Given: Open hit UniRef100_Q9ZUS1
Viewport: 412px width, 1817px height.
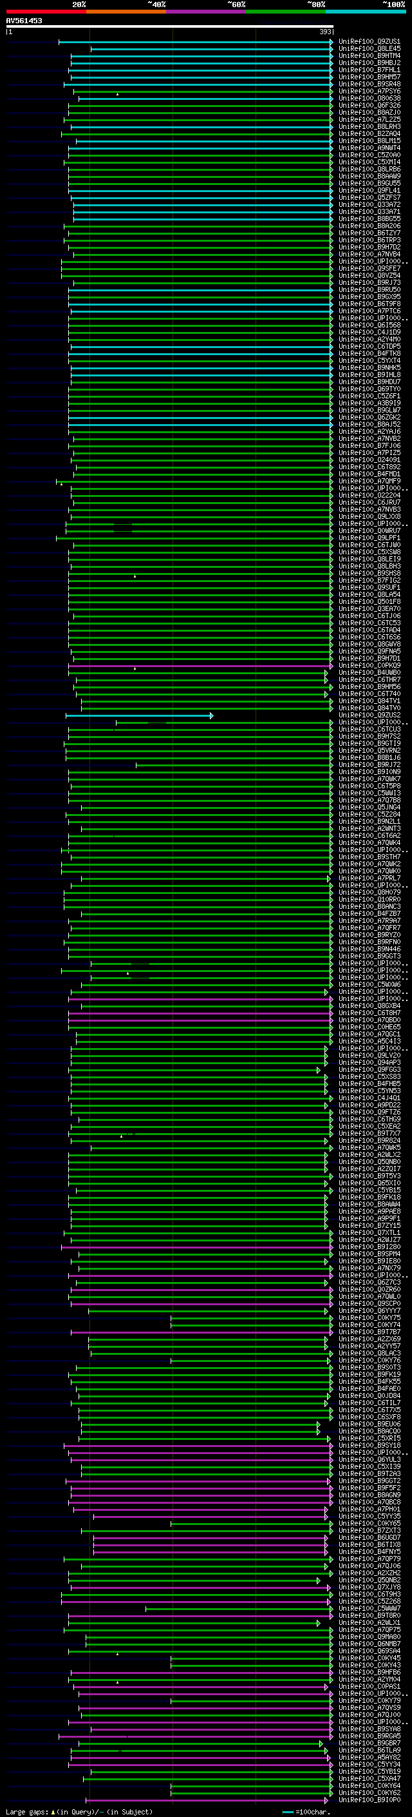Looking at the screenshot, I should coord(369,43).
